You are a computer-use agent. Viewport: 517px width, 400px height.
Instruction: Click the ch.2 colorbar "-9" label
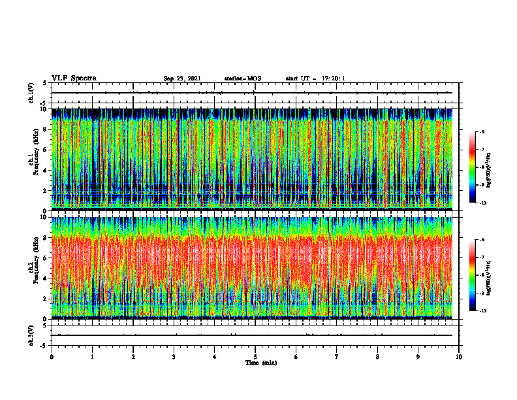[482, 293]
